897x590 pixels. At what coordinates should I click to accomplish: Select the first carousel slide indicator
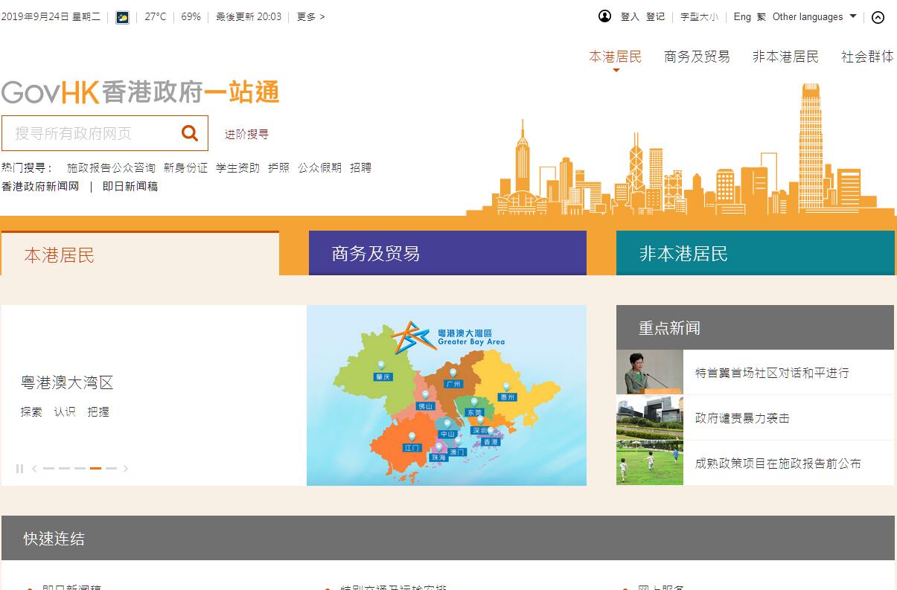pyautogui.click(x=48, y=469)
